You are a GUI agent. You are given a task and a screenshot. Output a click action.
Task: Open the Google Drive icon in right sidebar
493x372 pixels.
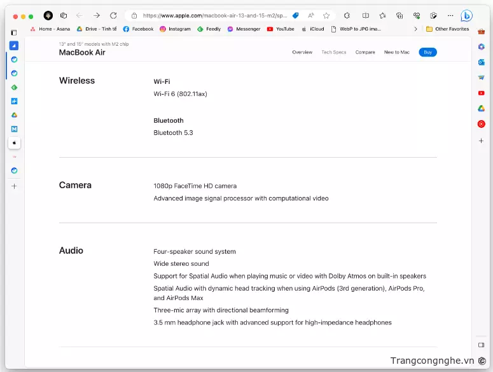coord(482,109)
